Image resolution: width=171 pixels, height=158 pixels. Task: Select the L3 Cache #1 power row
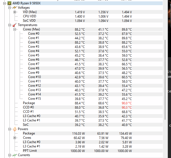point(93,146)
